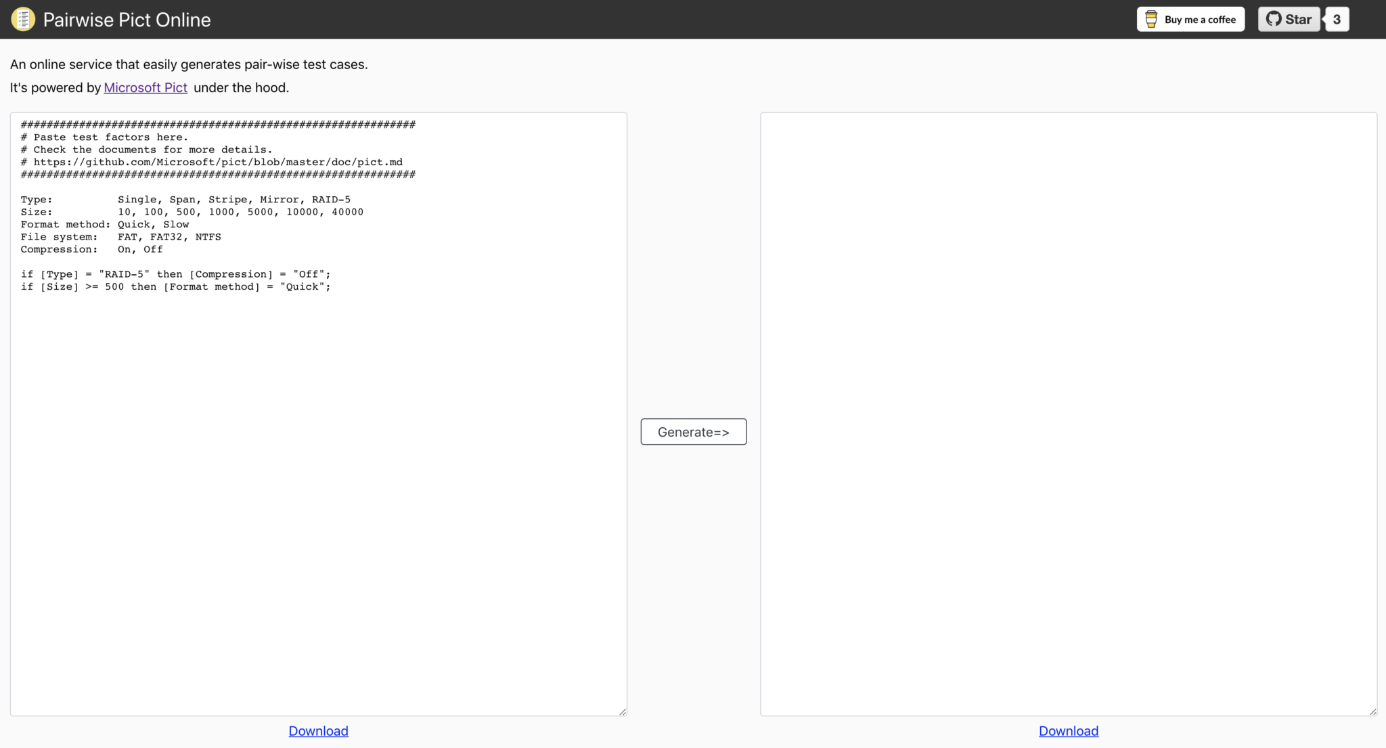Viewport: 1386px width, 748px height.
Task: Grab the input textarea resize handle
Action: click(623, 711)
